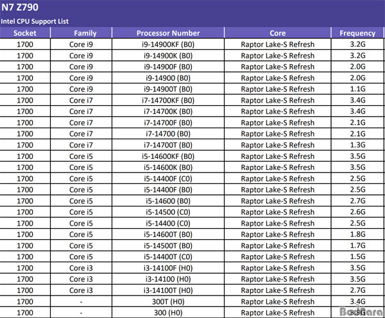
Task: Select the i3-14100T (H0) cell
Action: 168,290
